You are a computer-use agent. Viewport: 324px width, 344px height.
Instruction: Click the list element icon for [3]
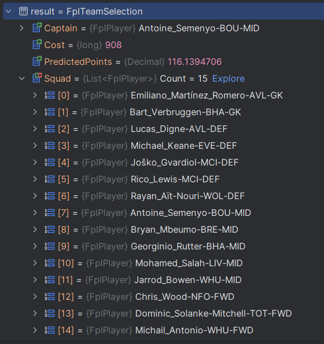pos(50,145)
